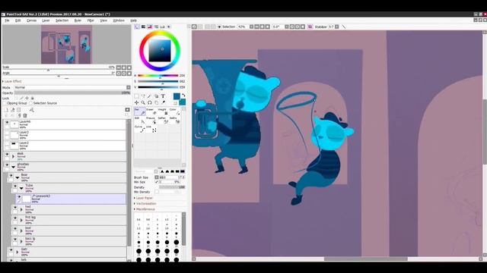This screenshot has height=273, width=487.
Task: Expand the bod folder
Action: pyautogui.click(x=21, y=231)
